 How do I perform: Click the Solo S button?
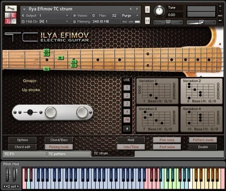click(x=147, y=9)
